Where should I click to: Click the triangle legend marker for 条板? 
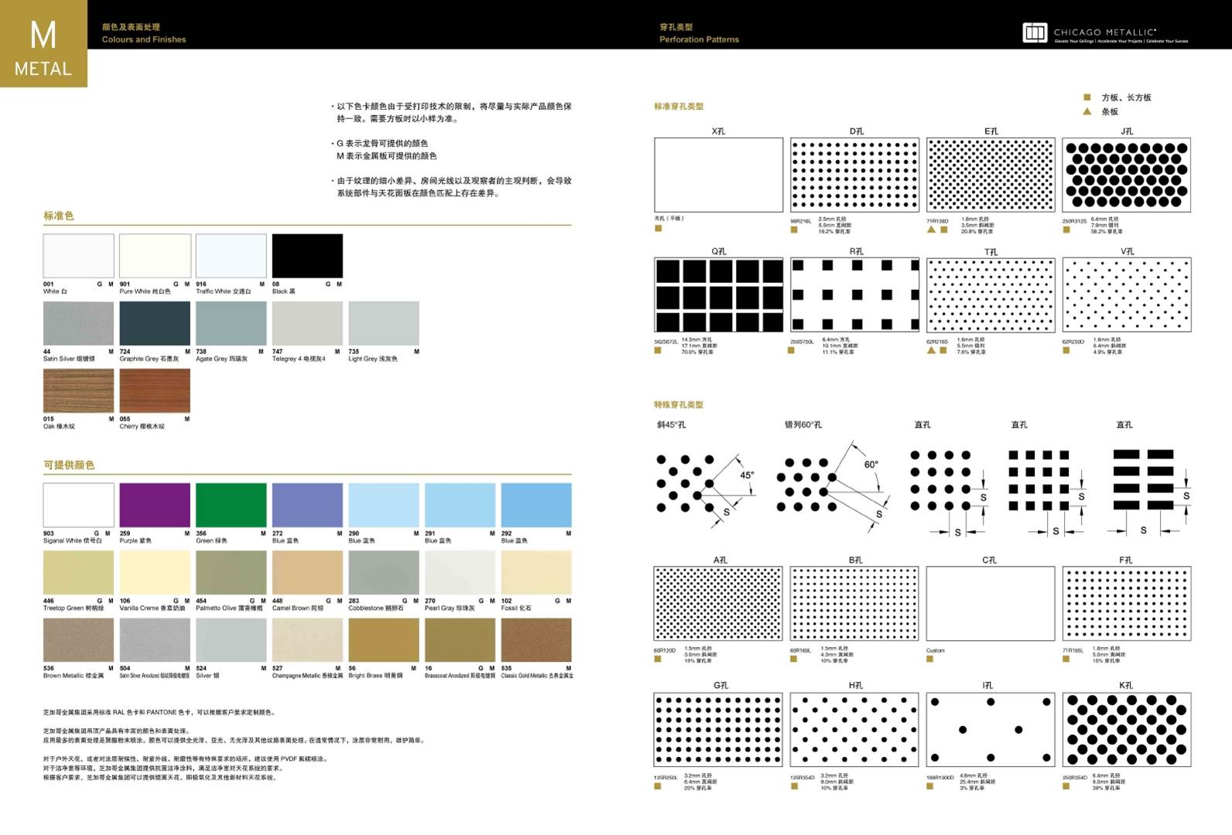pyautogui.click(x=1087, y=111)
